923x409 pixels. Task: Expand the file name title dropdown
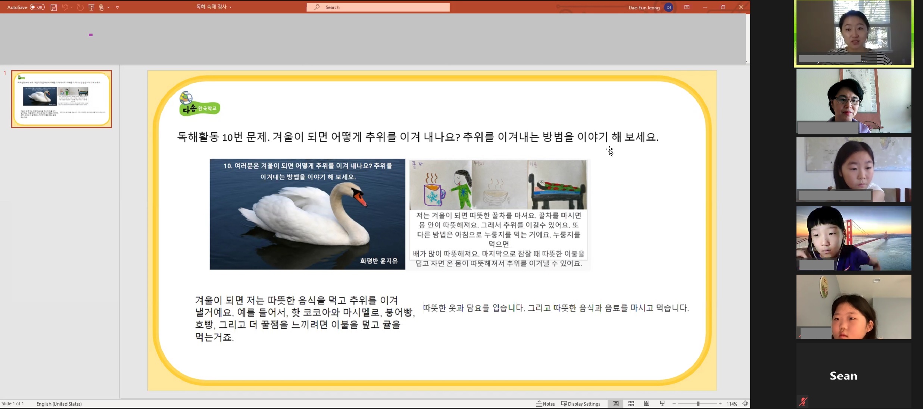click(231, 7)
